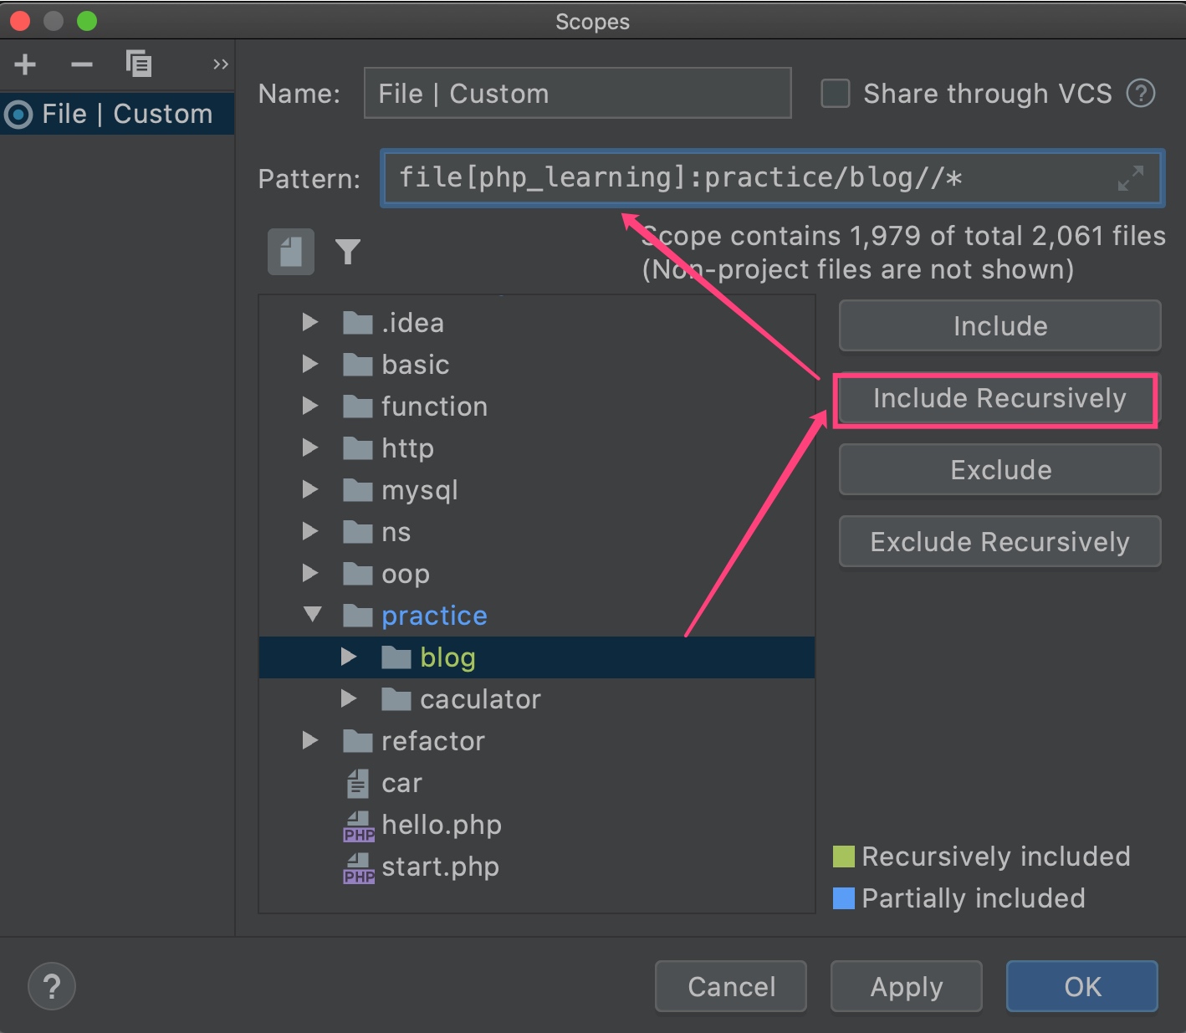Click the refactor folder name
Image resolution: width=1186 pixels, height=1033 pixels.
pyautogui.click(x=433, y=741)
